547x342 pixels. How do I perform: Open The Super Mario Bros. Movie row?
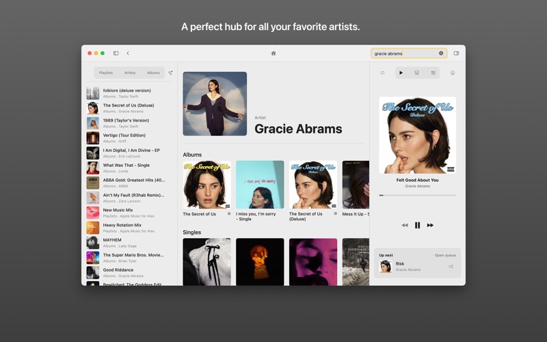pyautogui.click(x=129, y=258)
